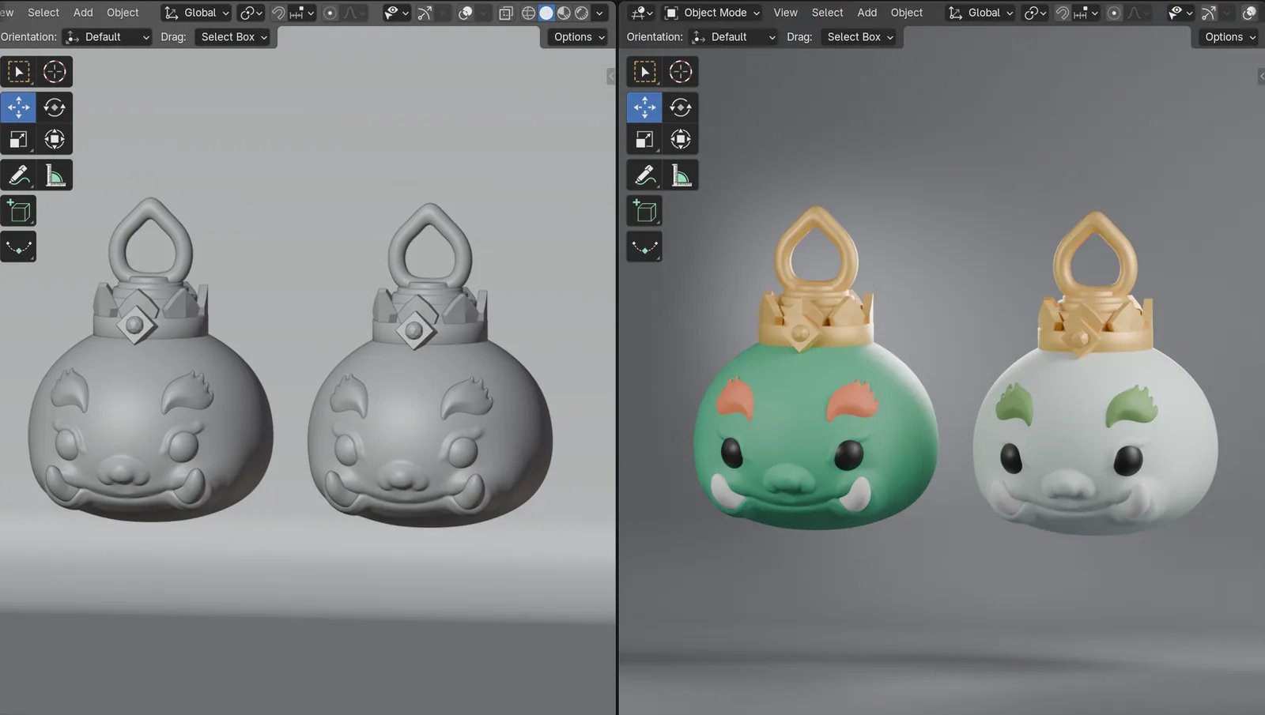Activate the Transform tool in left viewport

[55, 140]
